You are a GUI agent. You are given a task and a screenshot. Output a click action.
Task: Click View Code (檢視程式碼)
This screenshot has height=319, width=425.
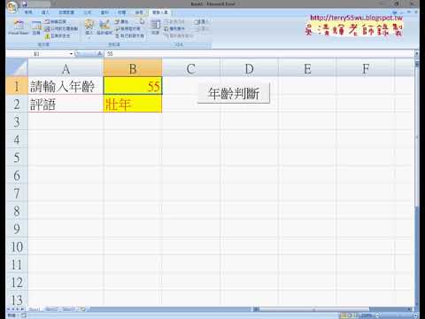(x=127, y=28)
